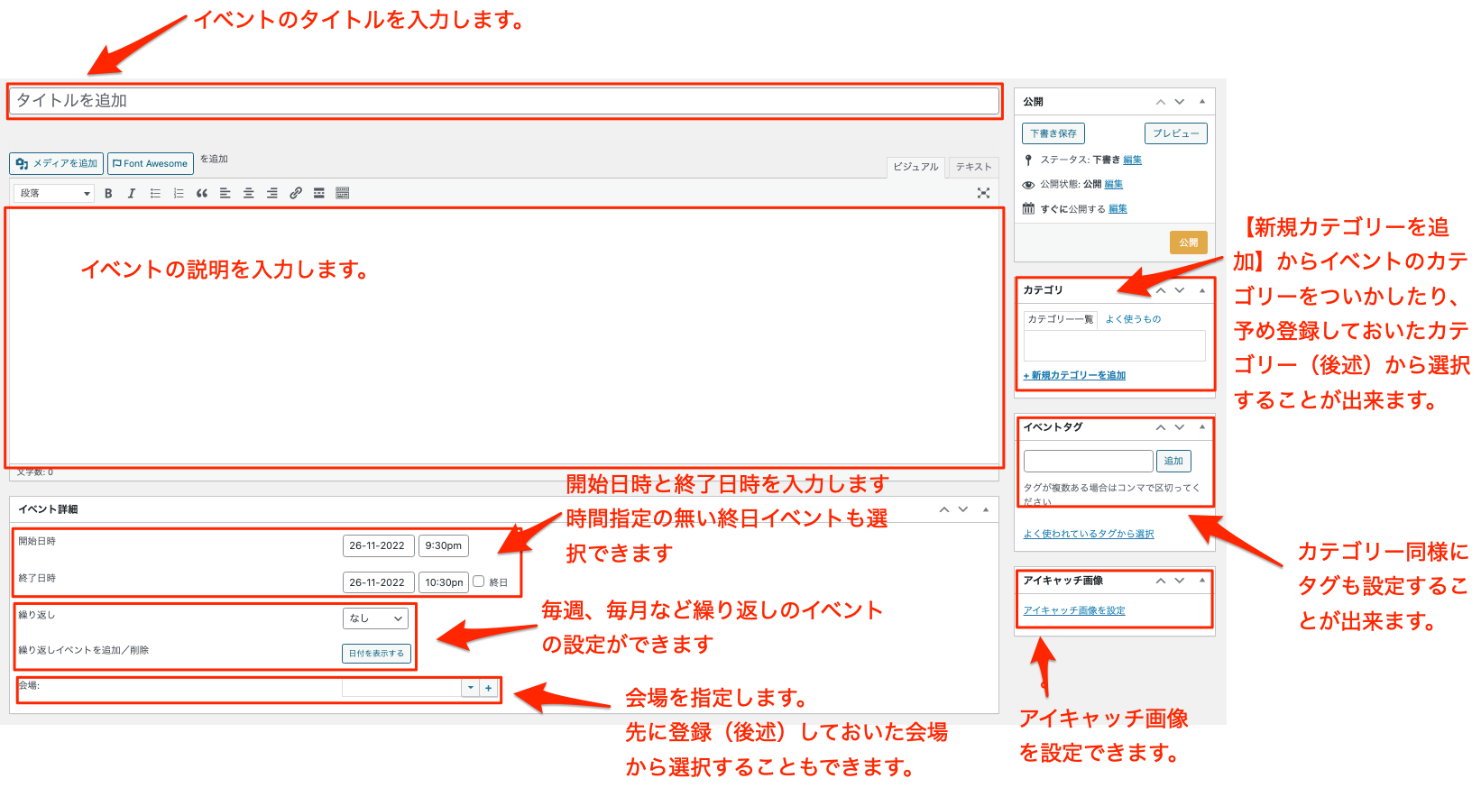Expand the 会場 venue selection dropdown arrow
Viewport: 1481px width, 806px height.
click(x=470, y=688)
